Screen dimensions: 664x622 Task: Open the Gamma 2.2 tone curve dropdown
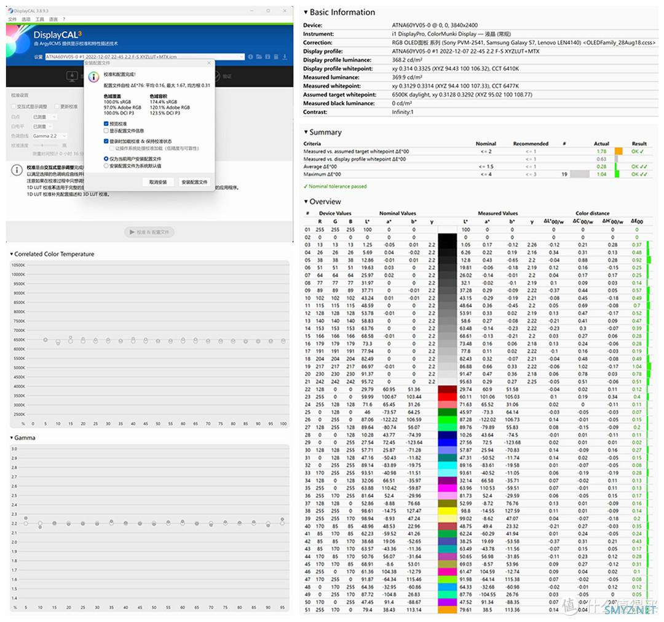point(50,136)
